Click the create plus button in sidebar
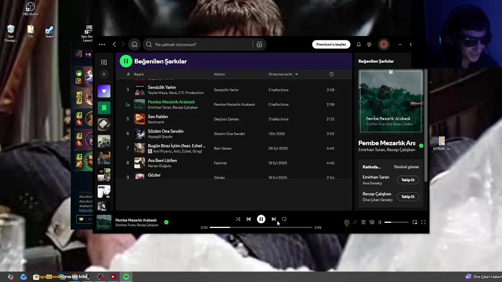Viewport: 502px width, 282px height. coord(104,74)
